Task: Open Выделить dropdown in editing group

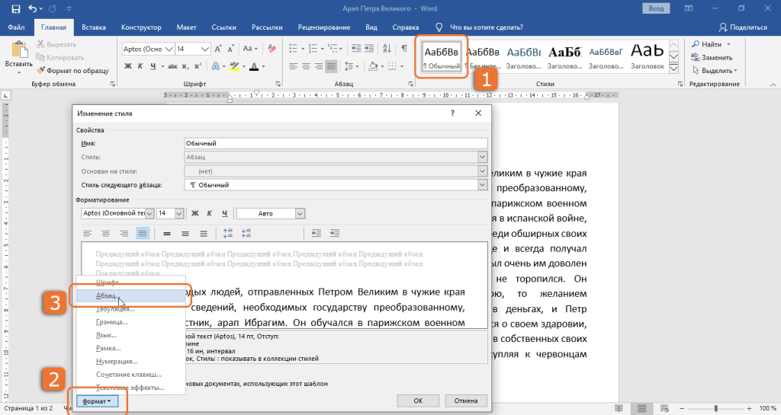Action: click(x=714, y=71)
